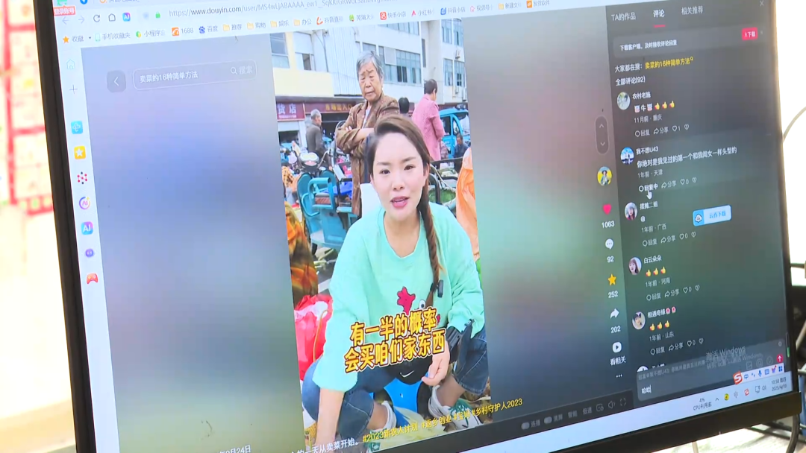Share the video using the arrow icon
The height and width of the screenshot is (453, 806).
click(615, 313)
